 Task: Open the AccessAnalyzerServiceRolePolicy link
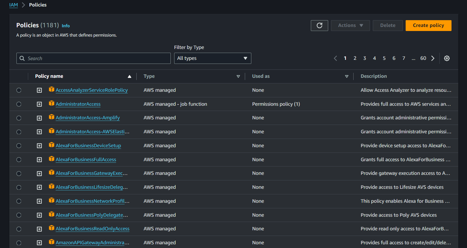point(92,90)
